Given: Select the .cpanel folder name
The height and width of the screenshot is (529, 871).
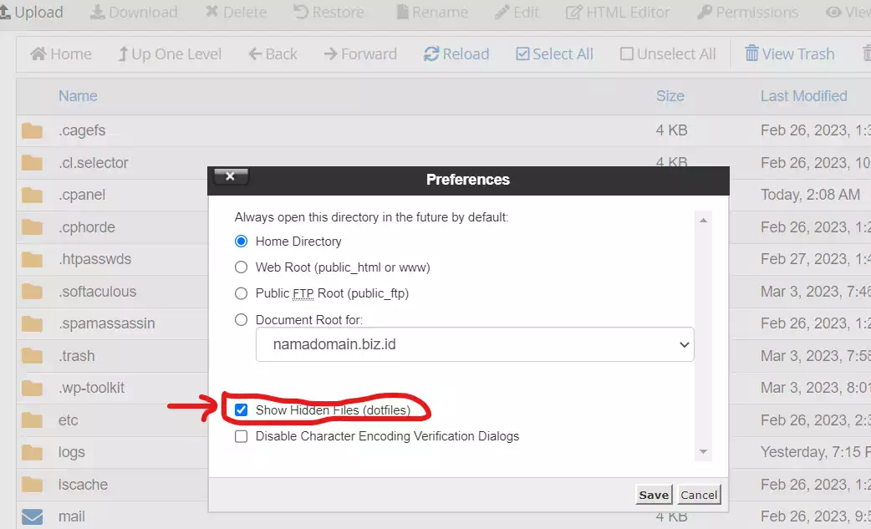Looking at the screenshot, I should coord(82,195).
